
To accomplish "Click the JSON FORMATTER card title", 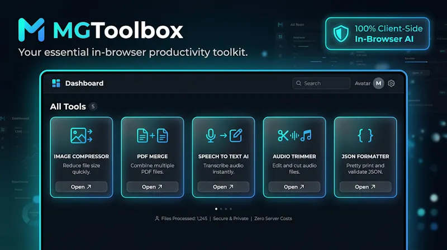I will pyautogui.click(x=365, y=157).
